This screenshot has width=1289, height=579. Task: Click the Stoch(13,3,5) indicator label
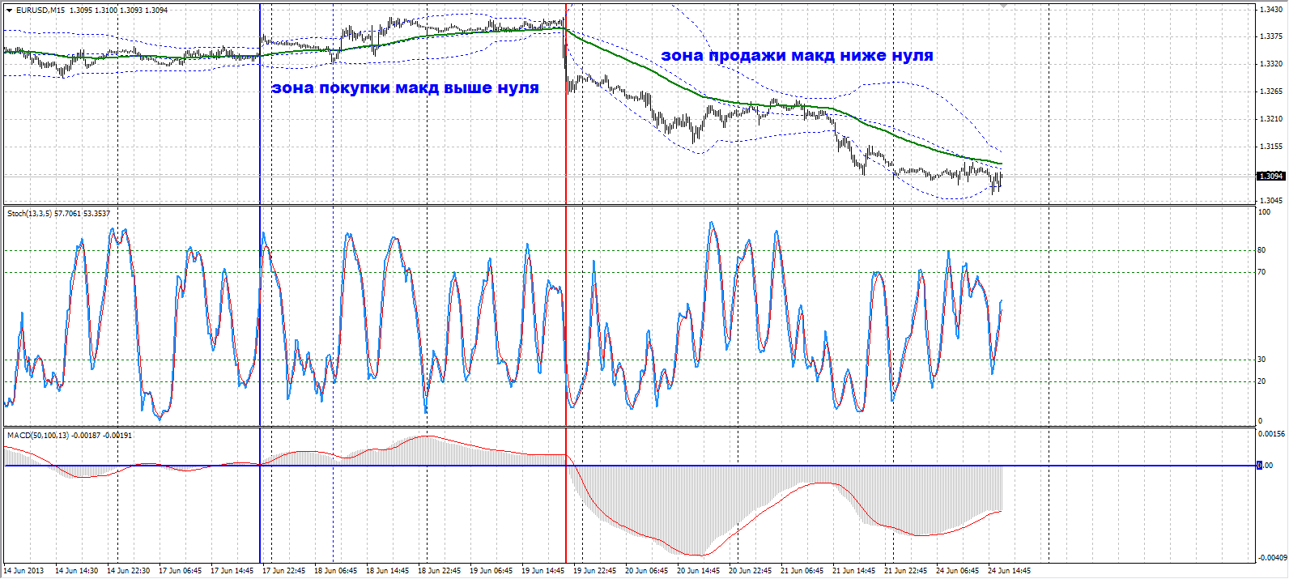(x=58, y=214)
